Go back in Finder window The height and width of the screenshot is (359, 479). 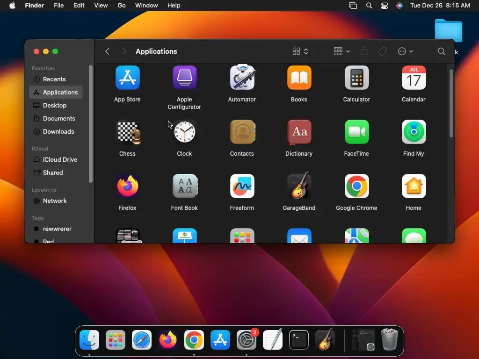(107, 51)
